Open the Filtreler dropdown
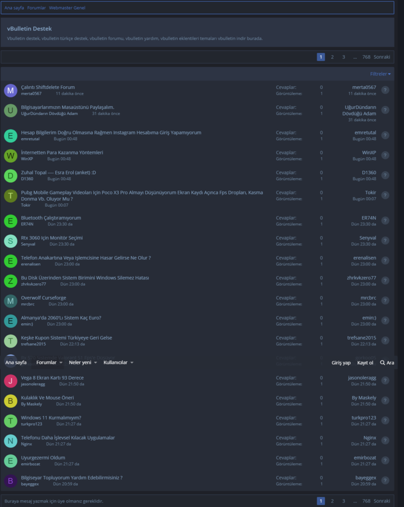Screen dimensions: 404x507 tap(380, 74)
